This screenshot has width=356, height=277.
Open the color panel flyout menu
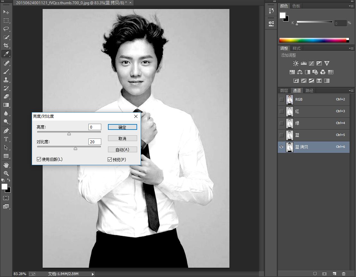pos(351,6)
